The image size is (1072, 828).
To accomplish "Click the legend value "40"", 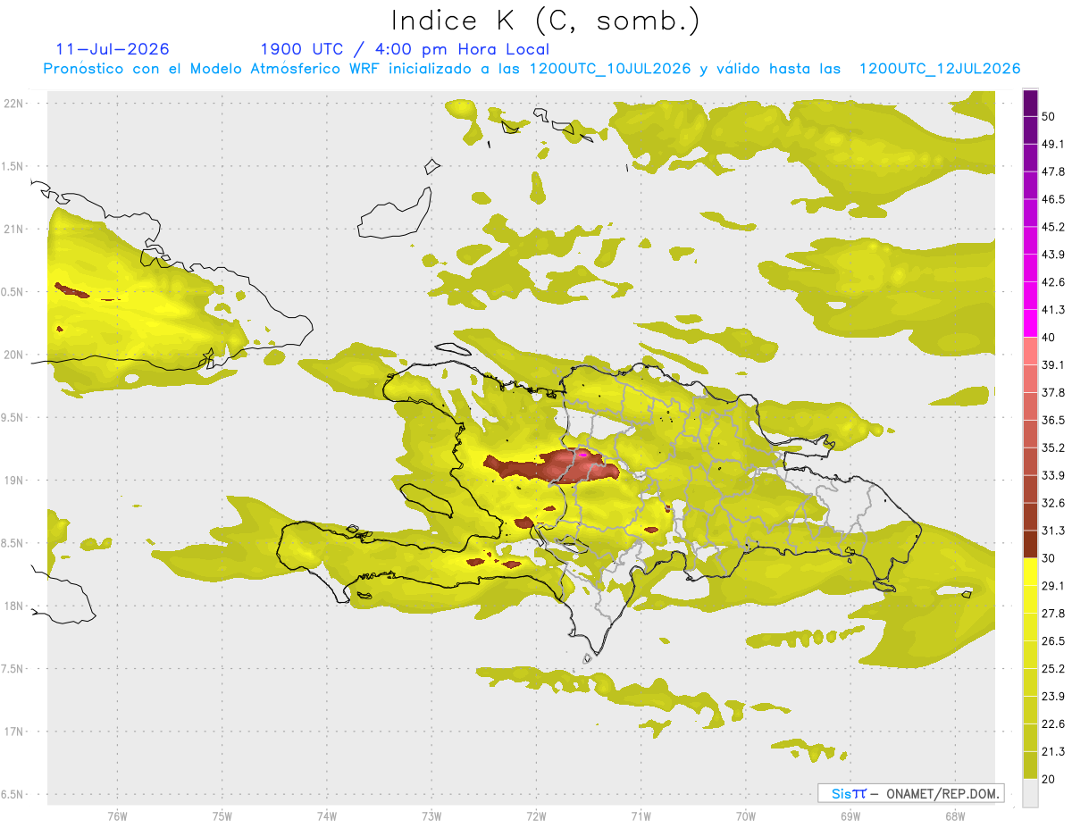I will [x=1050, y=338].
